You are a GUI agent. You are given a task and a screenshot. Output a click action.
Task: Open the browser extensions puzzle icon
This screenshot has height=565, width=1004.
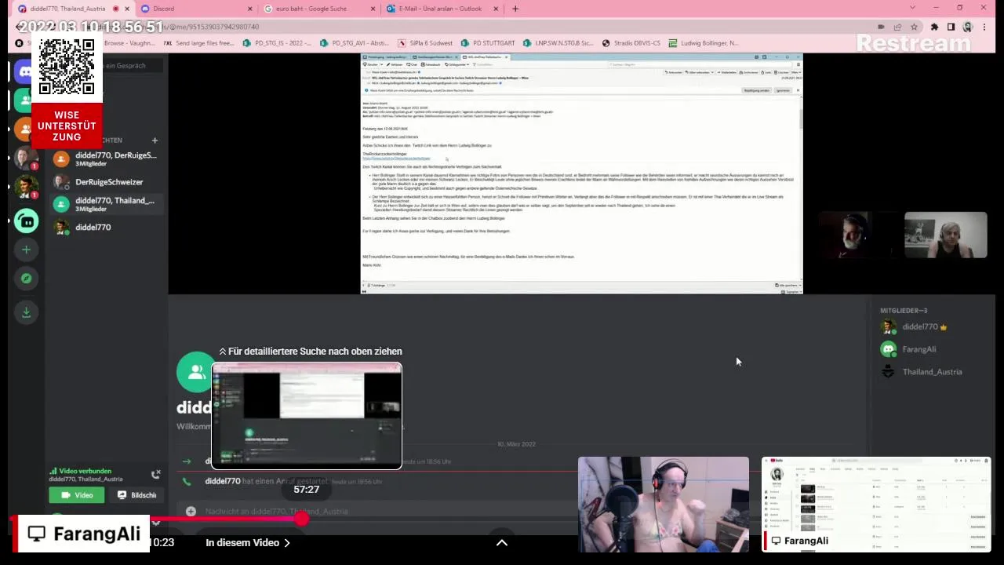(934, 27)
